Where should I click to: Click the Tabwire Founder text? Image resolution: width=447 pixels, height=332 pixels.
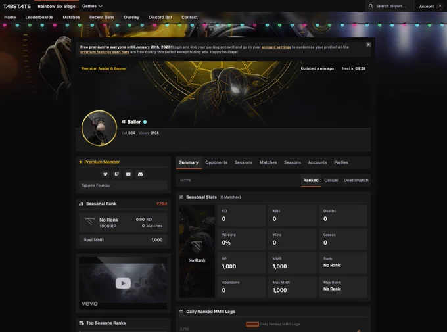point(96,185)
